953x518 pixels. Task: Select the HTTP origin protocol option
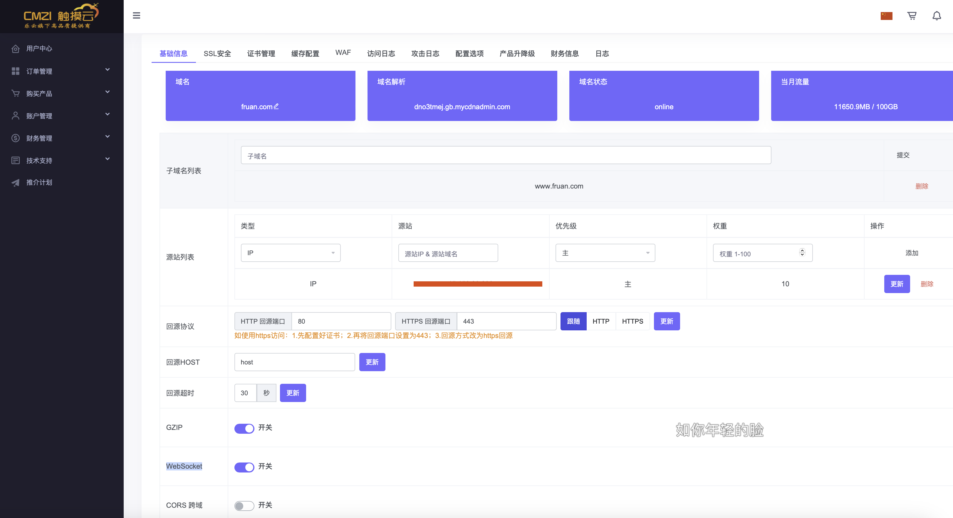[x=601, y=321]
